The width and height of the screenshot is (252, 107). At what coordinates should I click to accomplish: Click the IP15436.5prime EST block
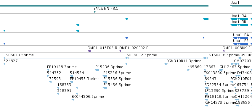(105, 88)
